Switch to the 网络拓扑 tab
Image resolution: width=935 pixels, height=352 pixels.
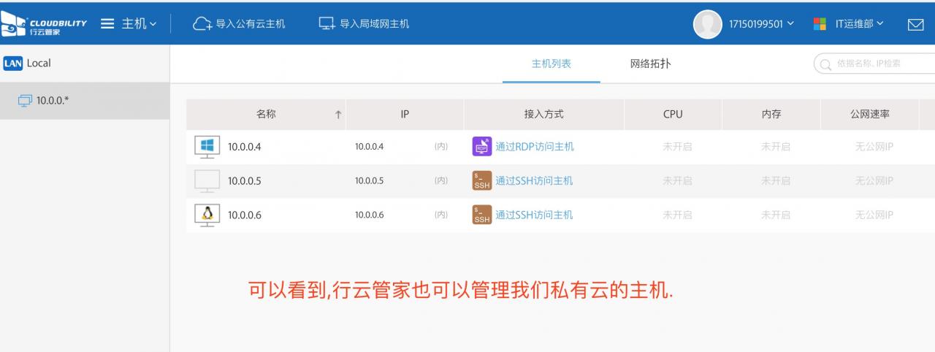[x=650, y=64]
